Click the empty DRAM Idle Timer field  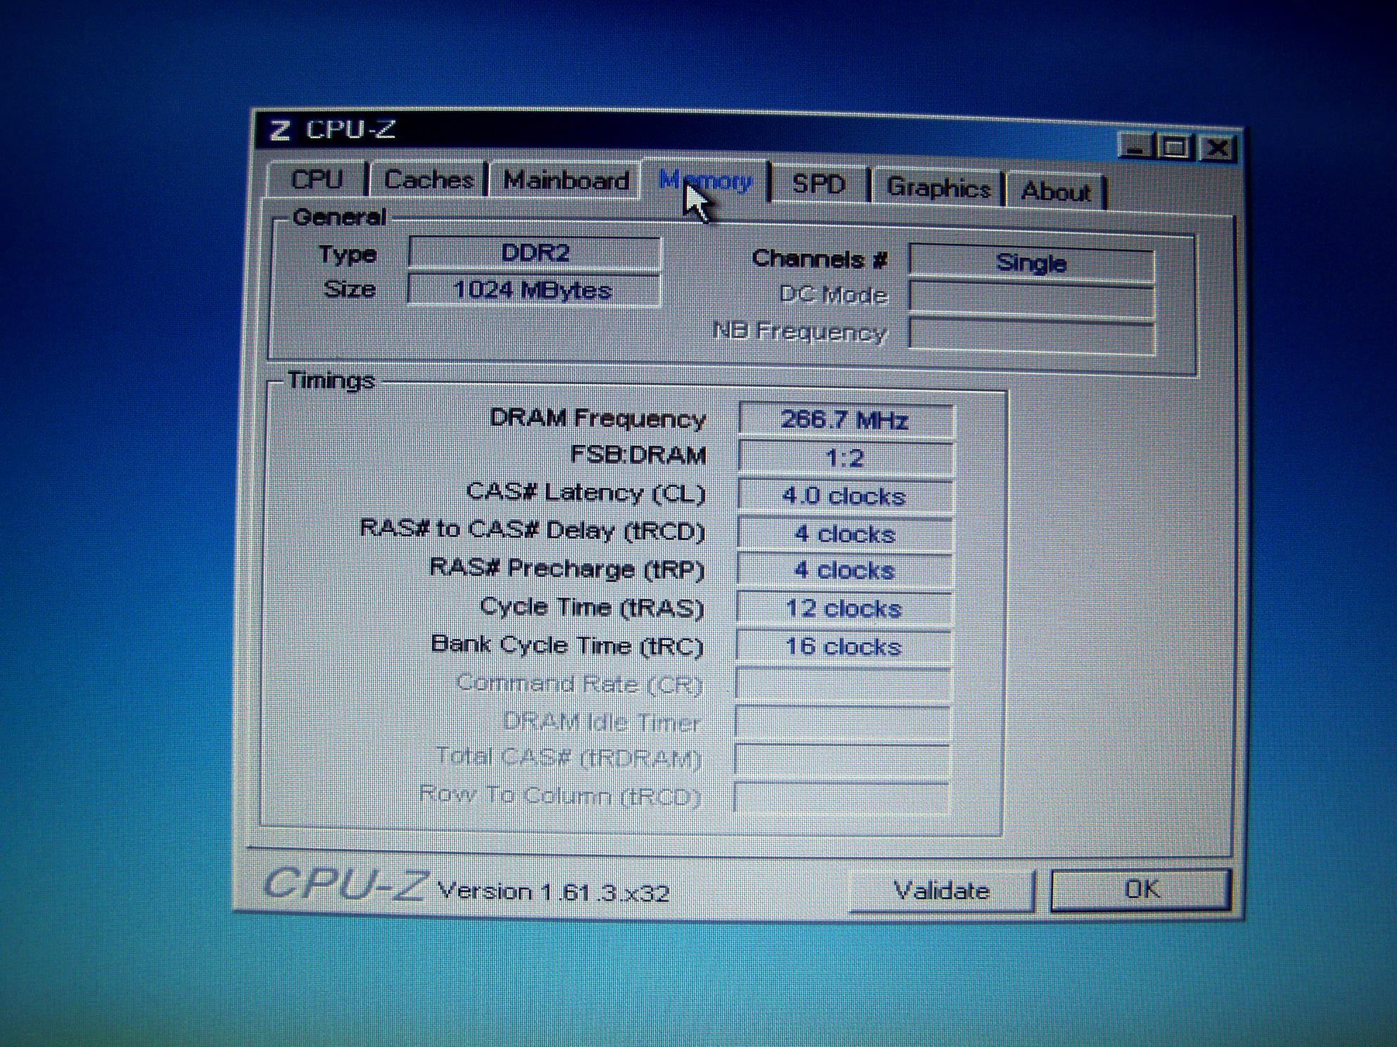[842, 722]
